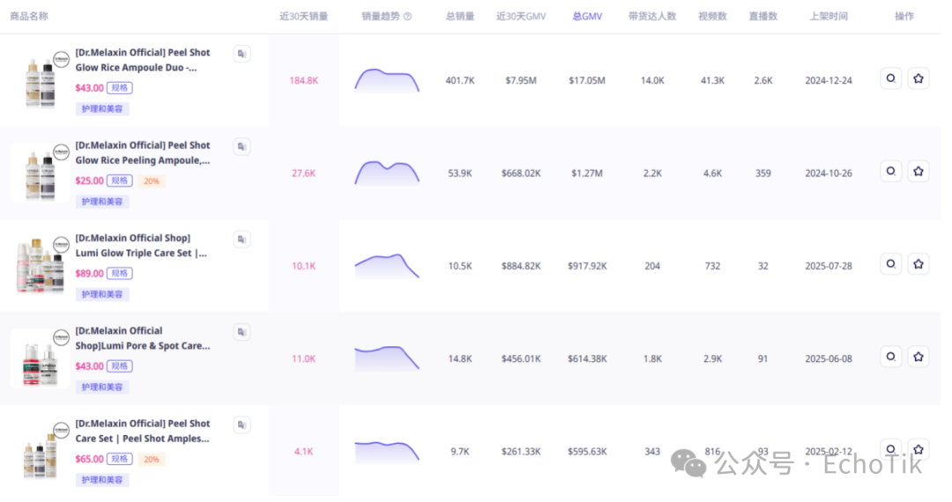Screen dimensions: 952x502
Task: Open Glow Rice Ampoule Duo product title
Action: 143,60
